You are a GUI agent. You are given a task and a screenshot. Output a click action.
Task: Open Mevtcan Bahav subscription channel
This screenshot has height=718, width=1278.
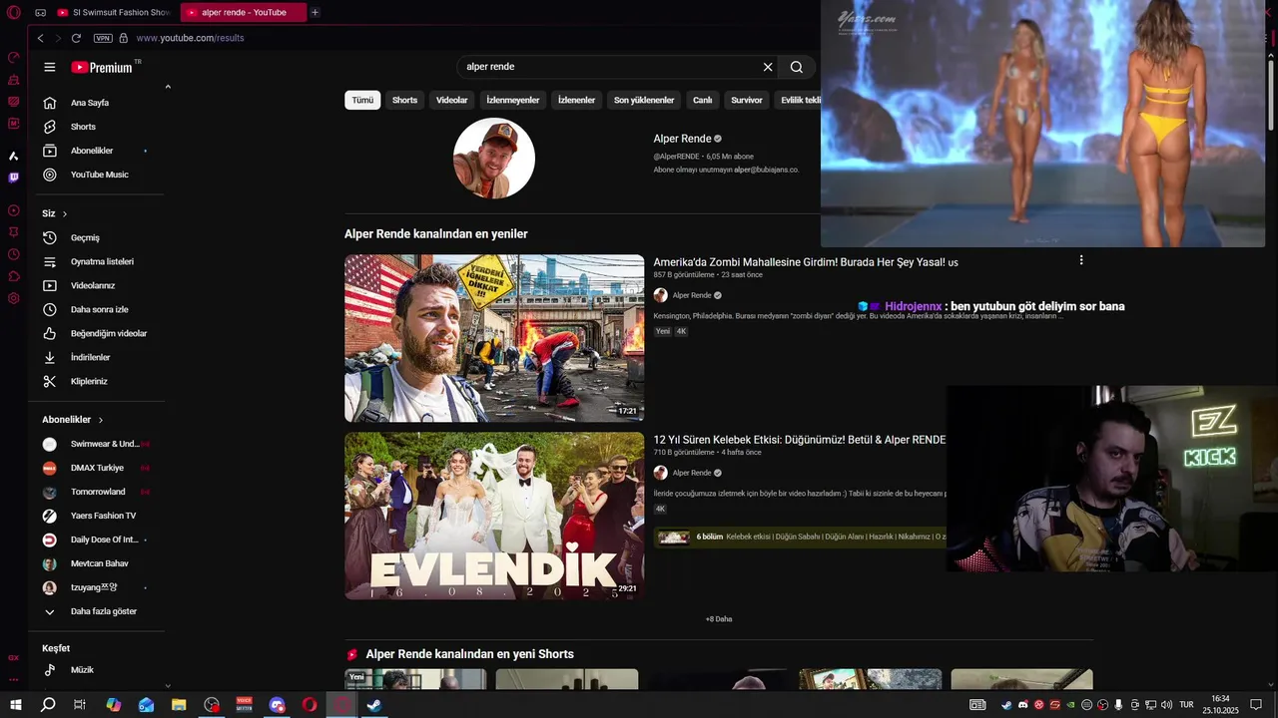[x=97, y=563]
